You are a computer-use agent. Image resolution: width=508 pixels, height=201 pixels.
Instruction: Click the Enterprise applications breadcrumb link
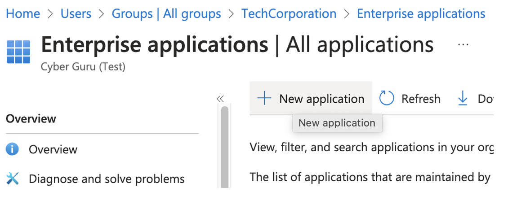(421, 13)
